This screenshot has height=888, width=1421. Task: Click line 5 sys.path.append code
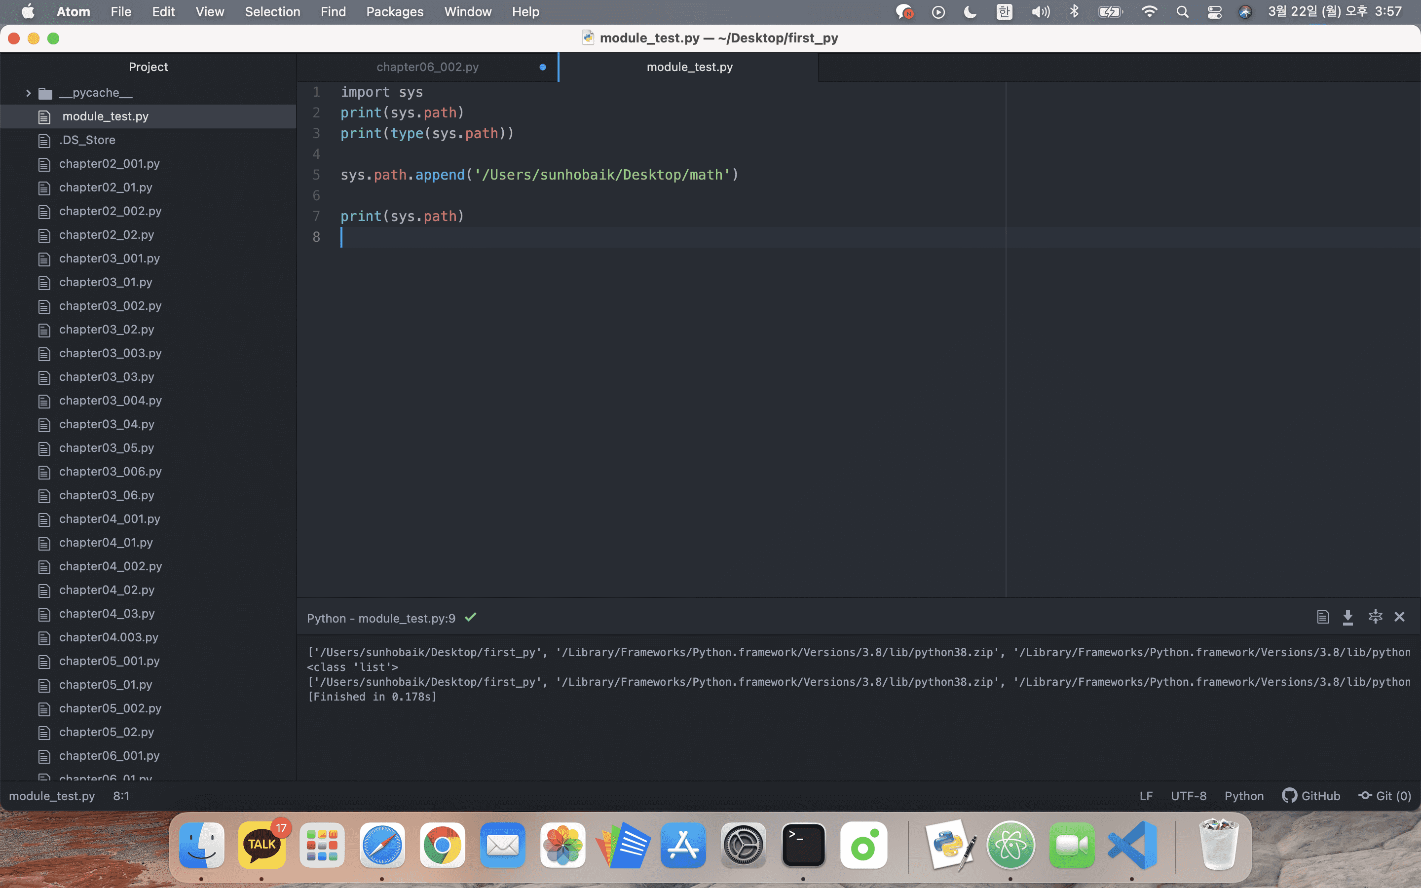[539, 175]
